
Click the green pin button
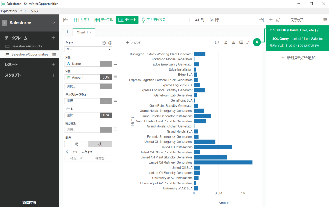257,42
